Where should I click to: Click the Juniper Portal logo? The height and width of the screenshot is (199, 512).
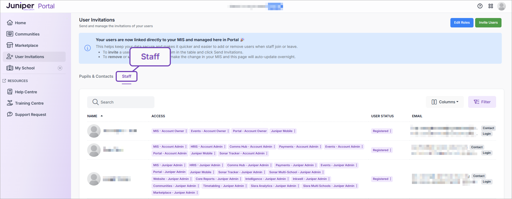click(x=30, y=6)
